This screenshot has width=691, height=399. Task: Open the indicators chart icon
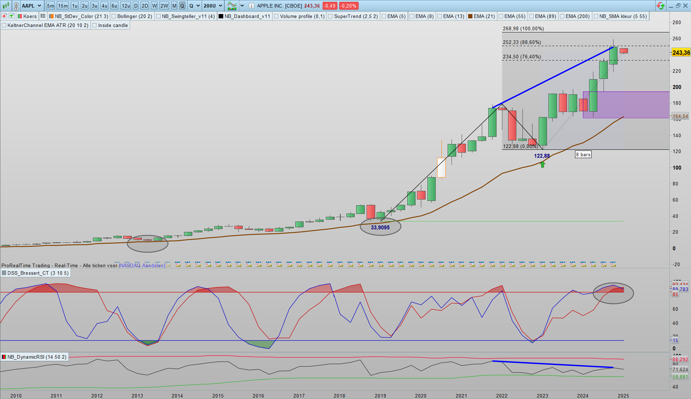click(232, 6)
